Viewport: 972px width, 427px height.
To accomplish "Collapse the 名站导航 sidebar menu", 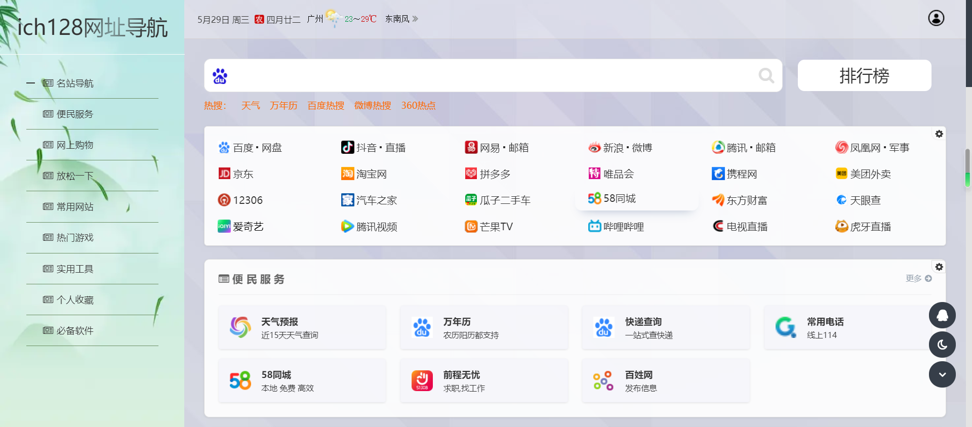I will (31, 83).
